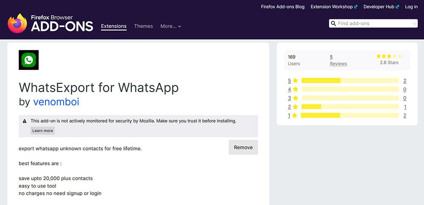The width and height of the screenshot is (424, 205).
Task: Open Firefox Add-ons Blog link
Action: (x=282, y=7)
